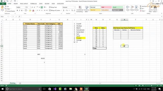The image size is (163, 91).
Task: Click the Delete cells icon
Action: pyautogui.click(x=132, y=7)
